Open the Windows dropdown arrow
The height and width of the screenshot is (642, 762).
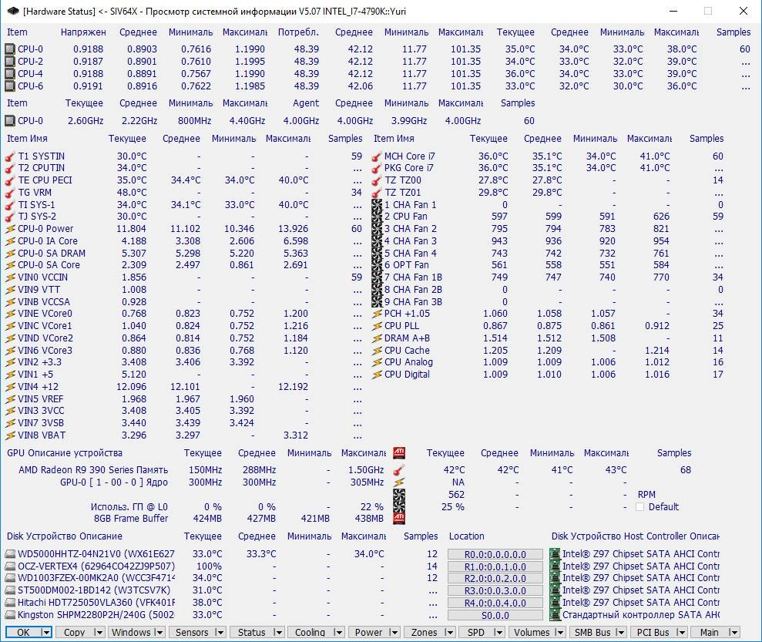point(159,632)
